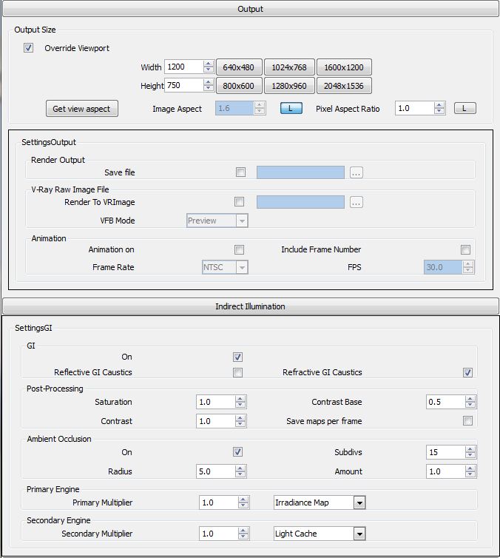Click the Width input field

184,67
